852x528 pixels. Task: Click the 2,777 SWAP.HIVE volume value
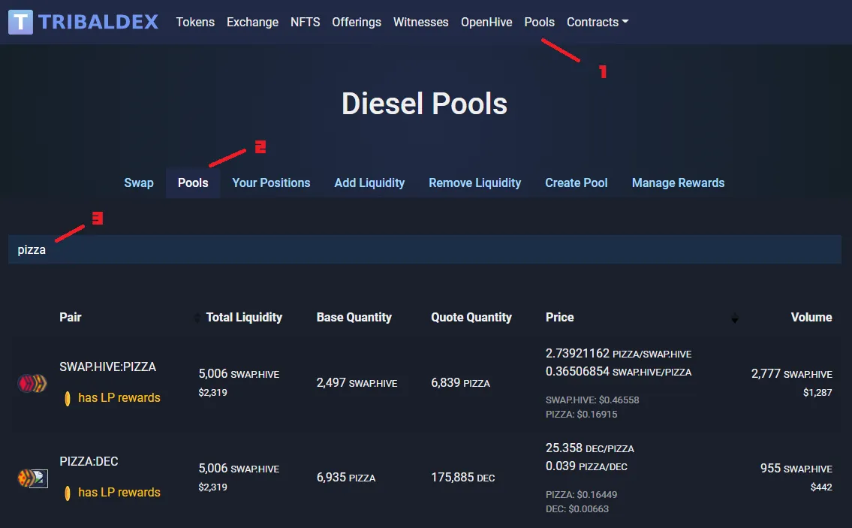[x=791, y=373]
